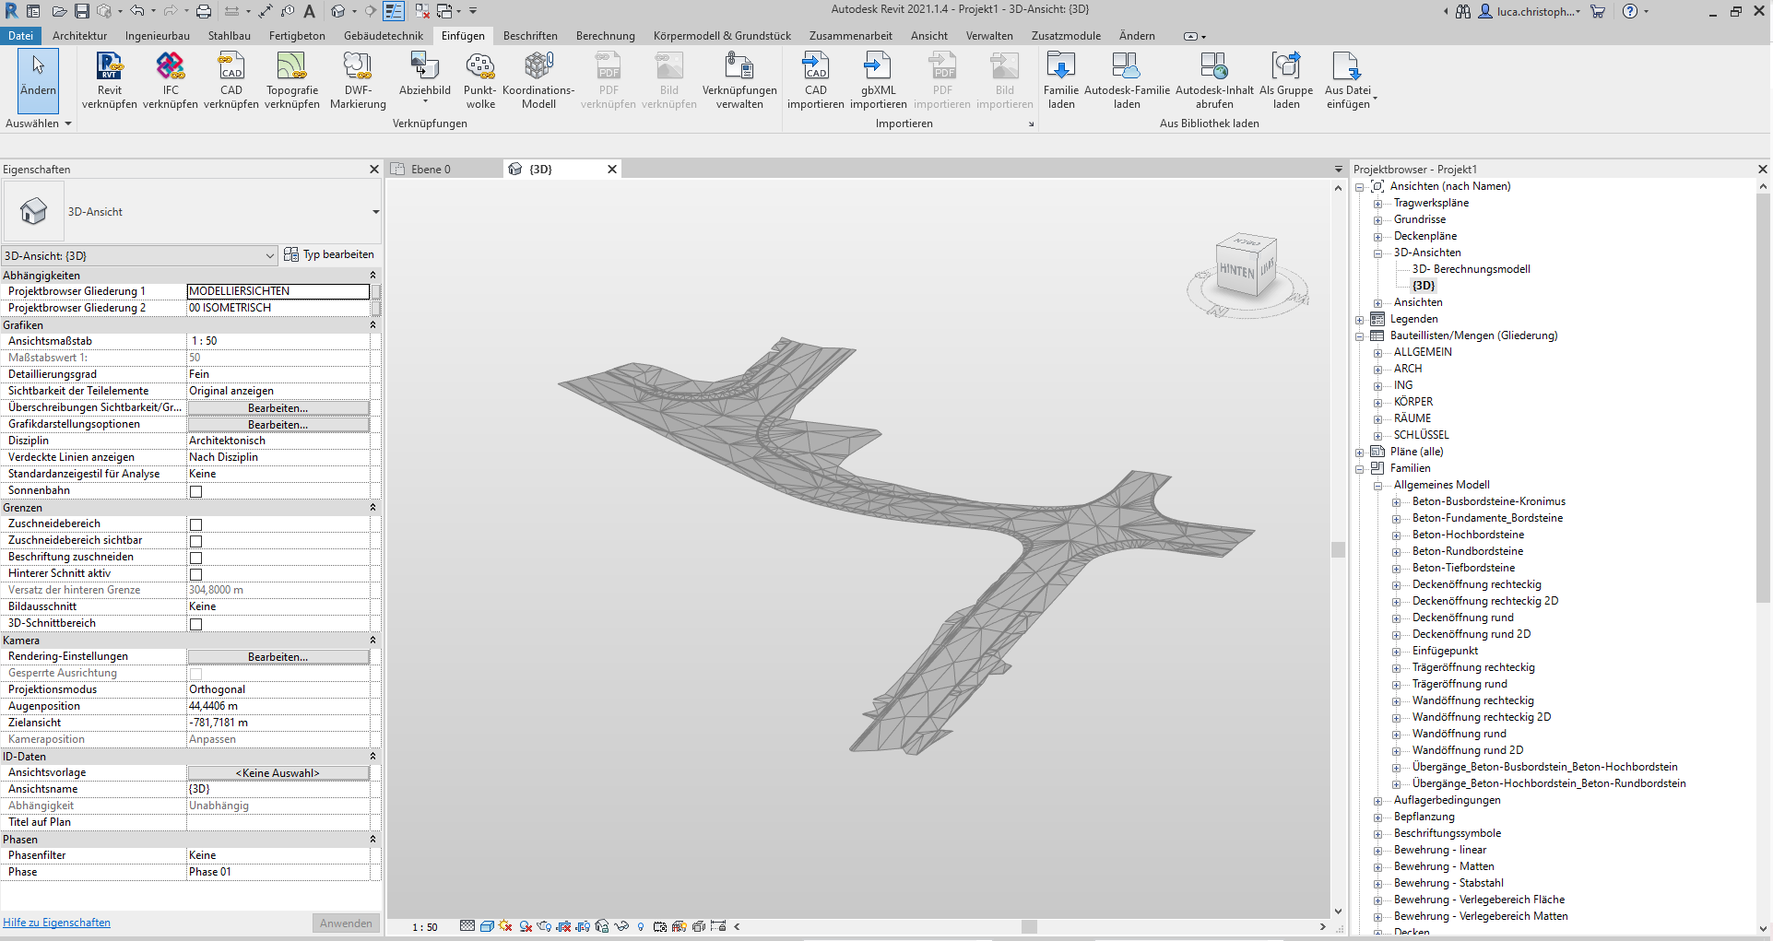Expand the Tragwerkspläne node
Image resolution: width=1773 pixels, height=941 pixels.
click(x=1377, y=204)
